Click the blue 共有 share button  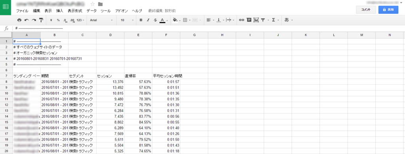(x=388, y=9)
